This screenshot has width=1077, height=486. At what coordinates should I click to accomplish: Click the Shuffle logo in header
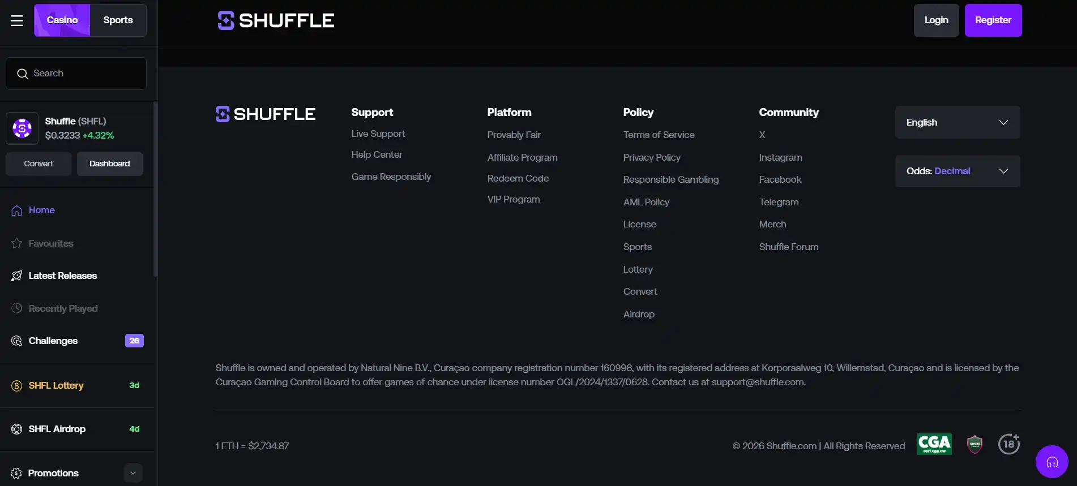coord(276,20)
